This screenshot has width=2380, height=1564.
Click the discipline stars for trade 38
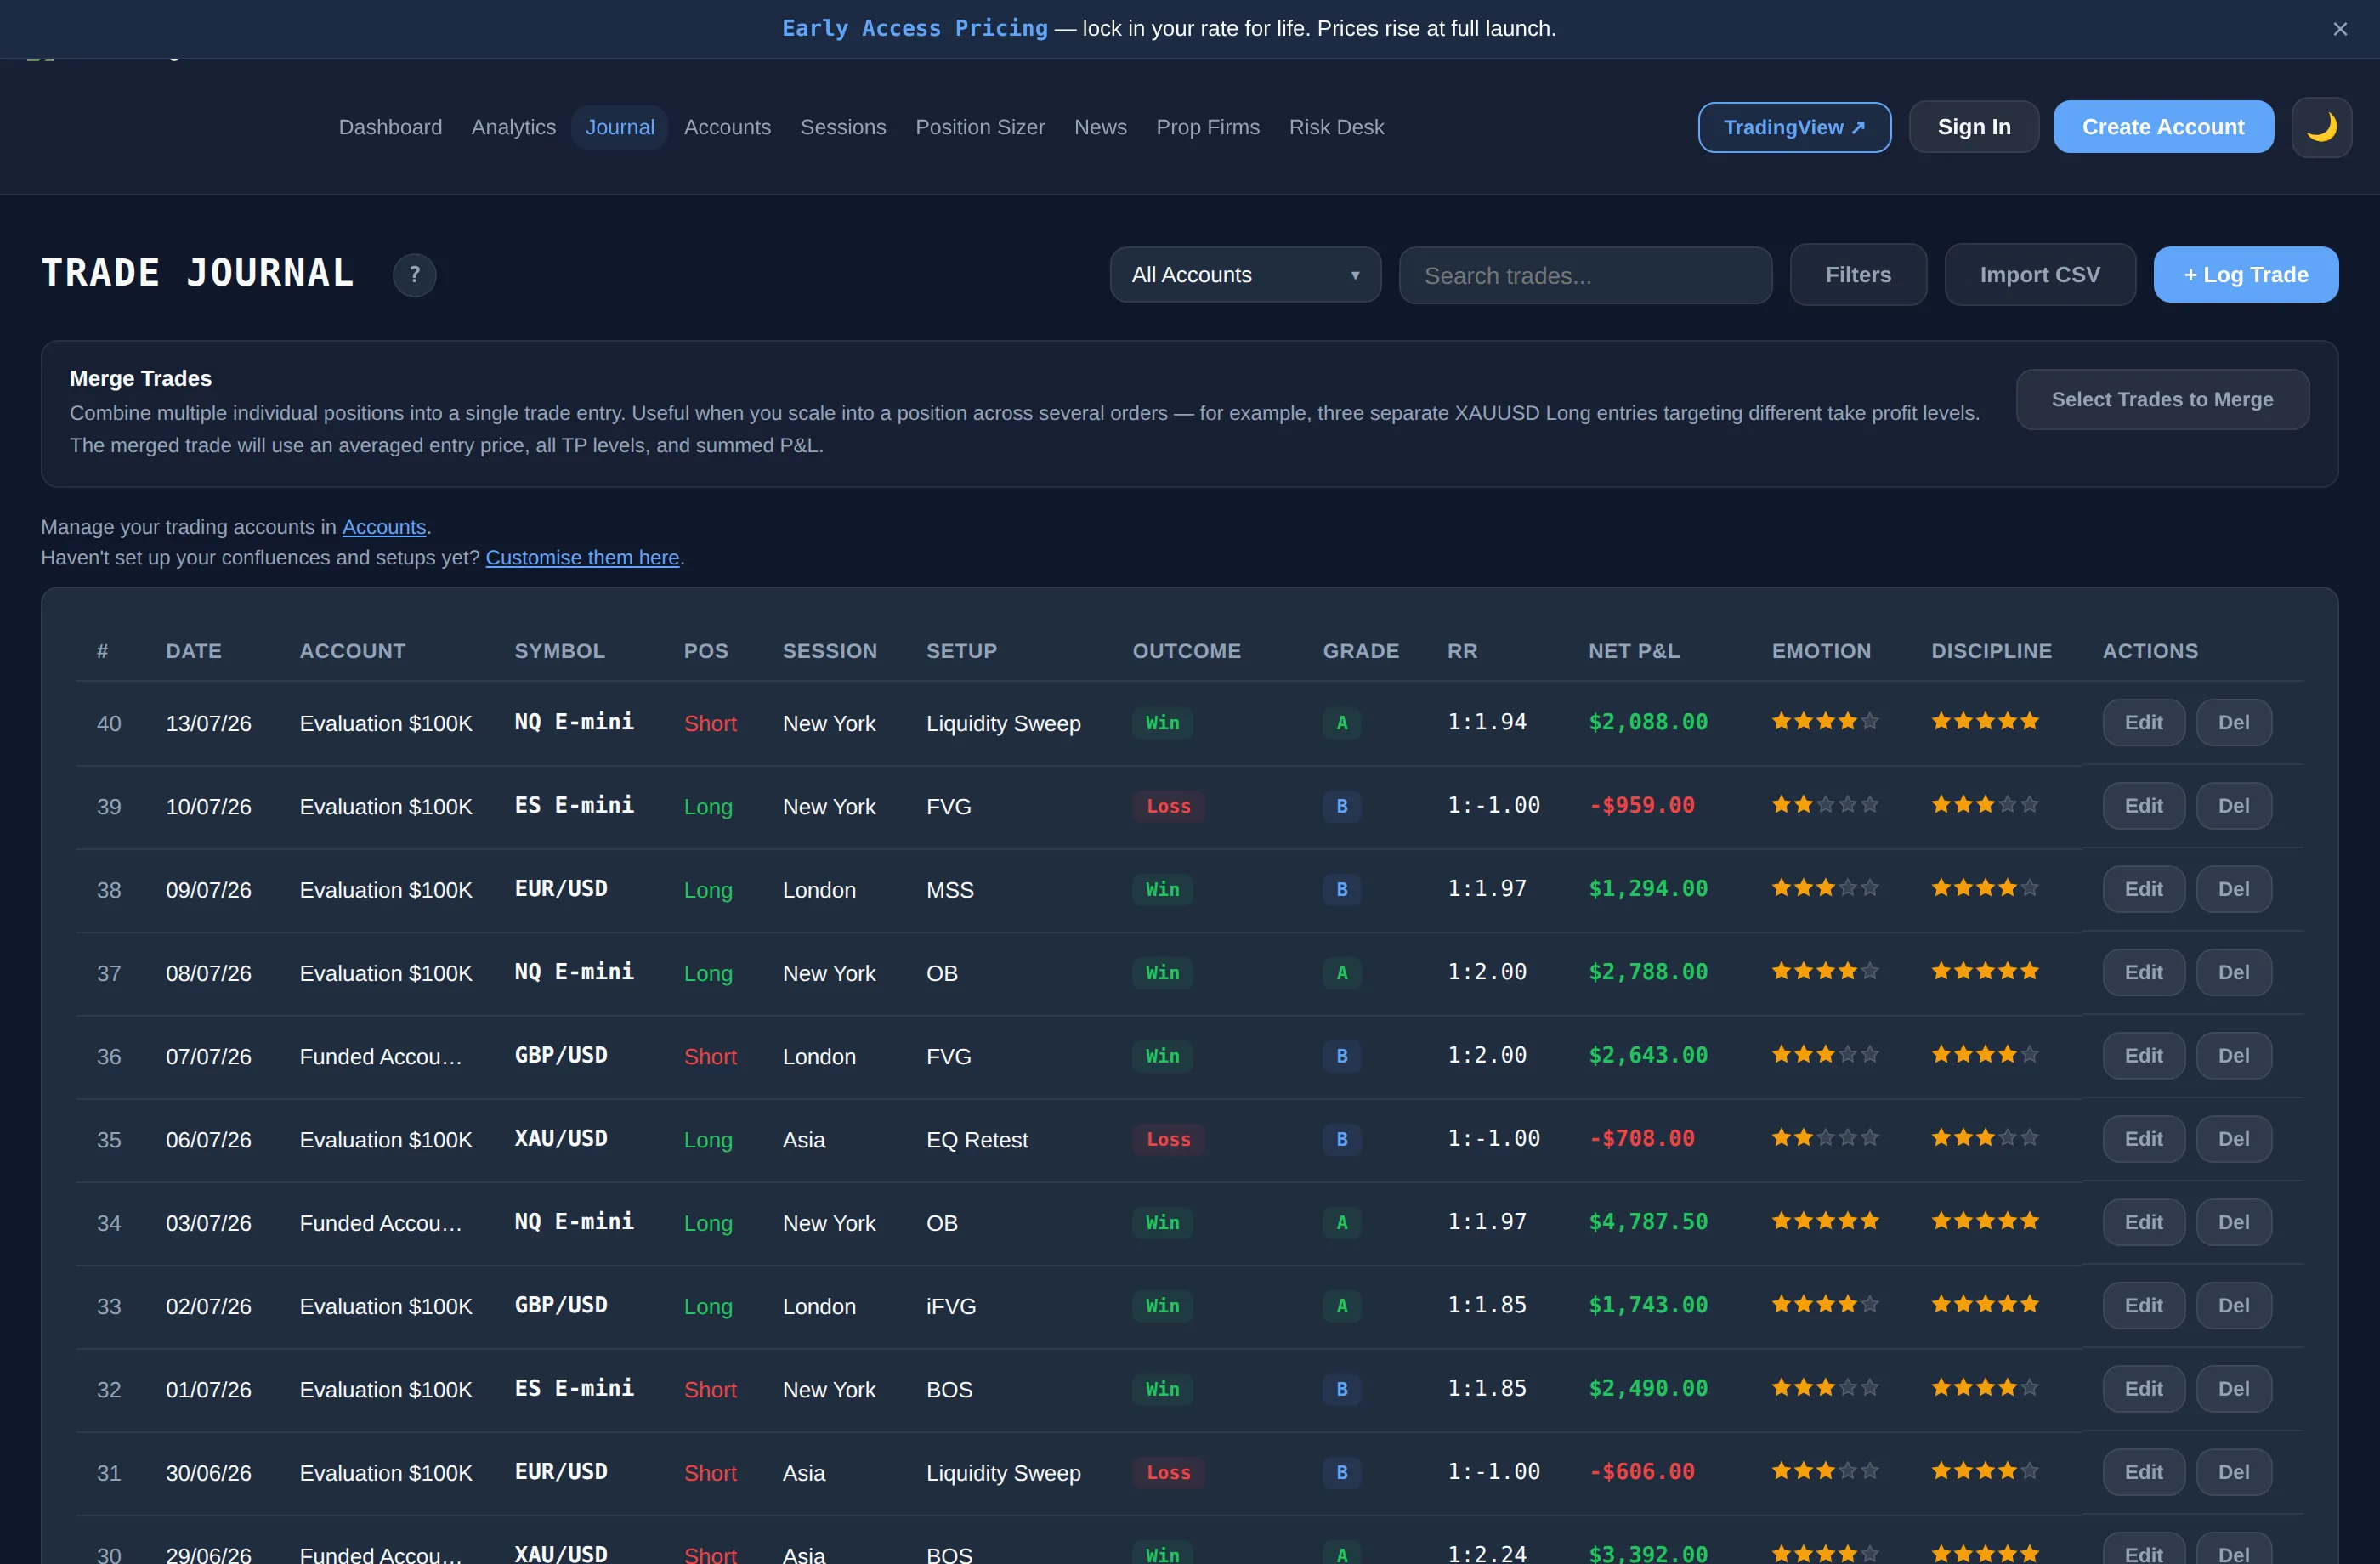1984,888
